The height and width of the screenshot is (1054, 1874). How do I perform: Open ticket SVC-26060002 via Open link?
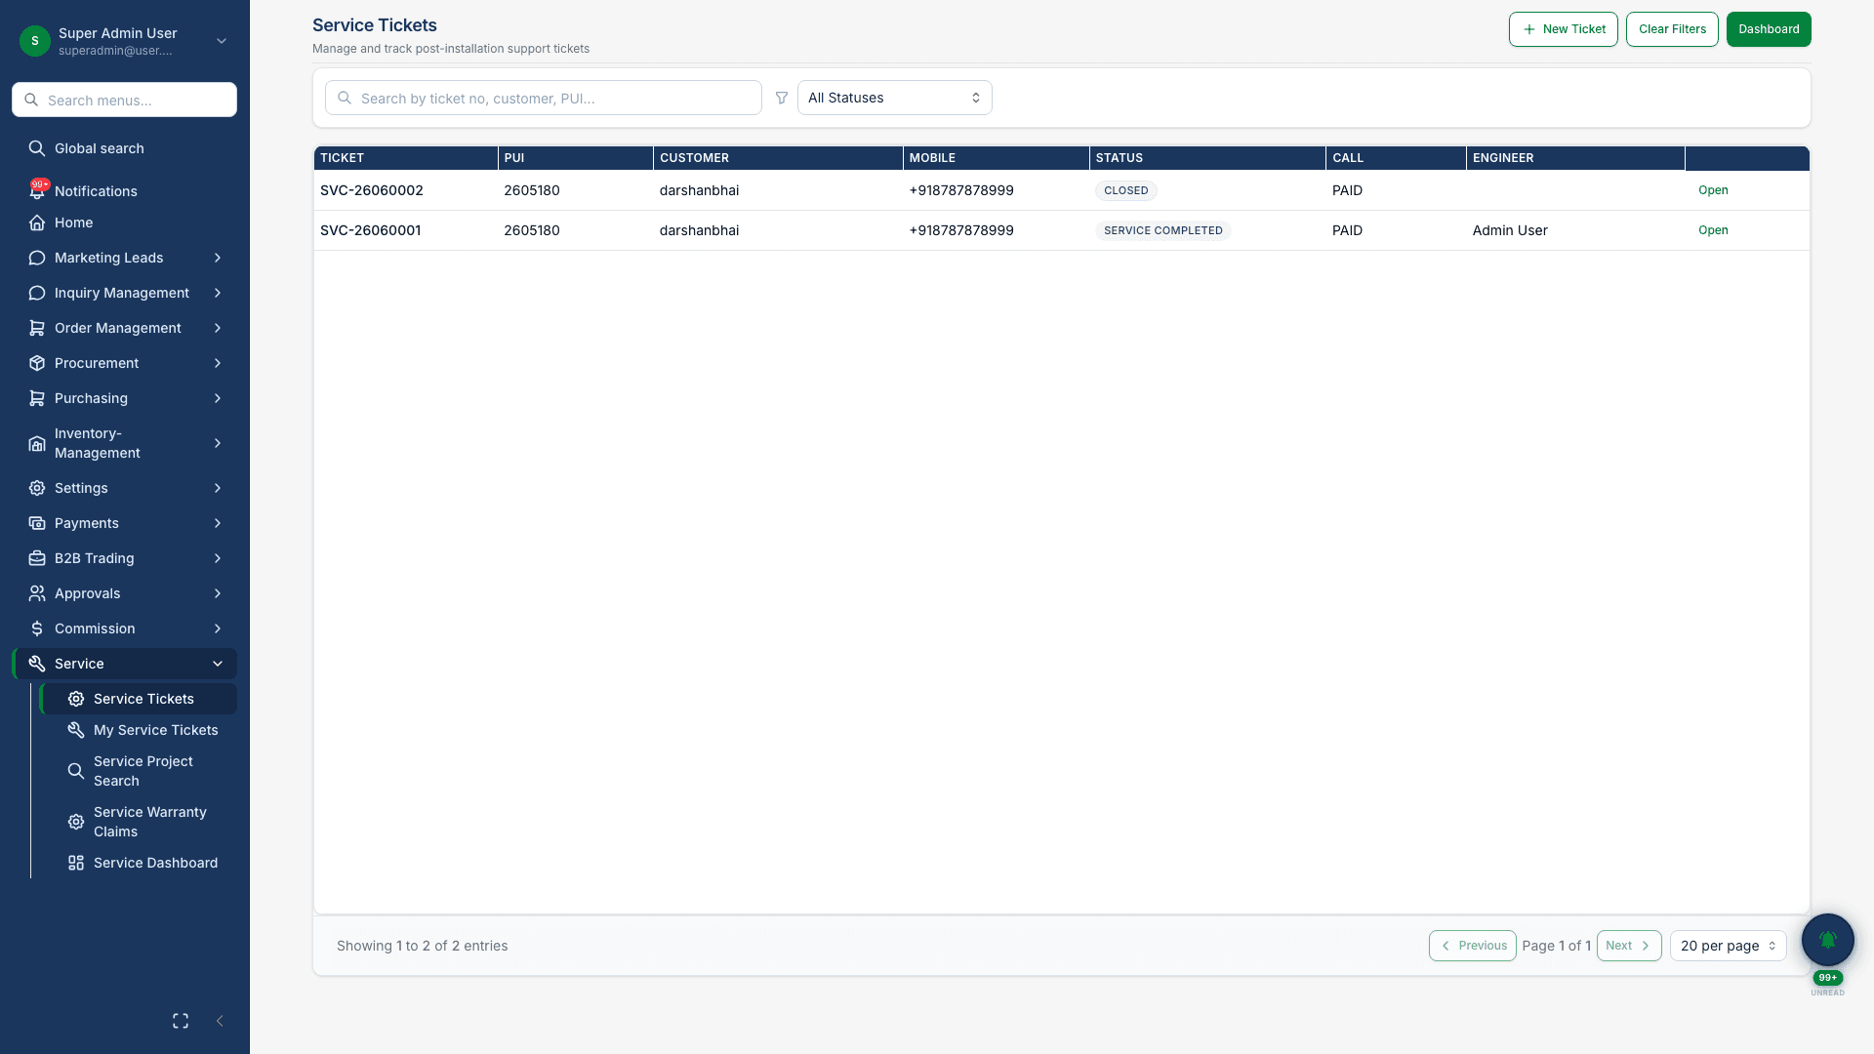click(1713, 190)
